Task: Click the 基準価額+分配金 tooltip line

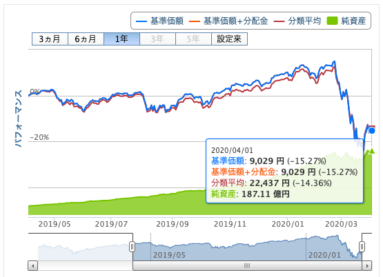Action: click(x=284, y=172)
